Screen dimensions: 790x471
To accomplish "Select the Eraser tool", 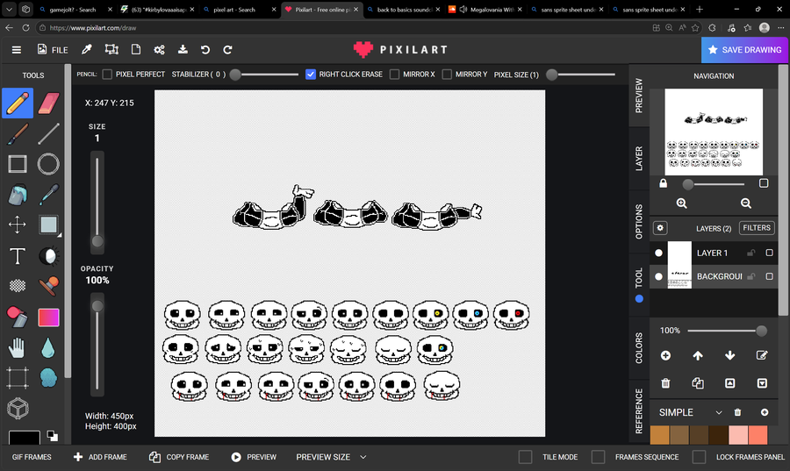I will pyautogui.click(x=48, y=103).
